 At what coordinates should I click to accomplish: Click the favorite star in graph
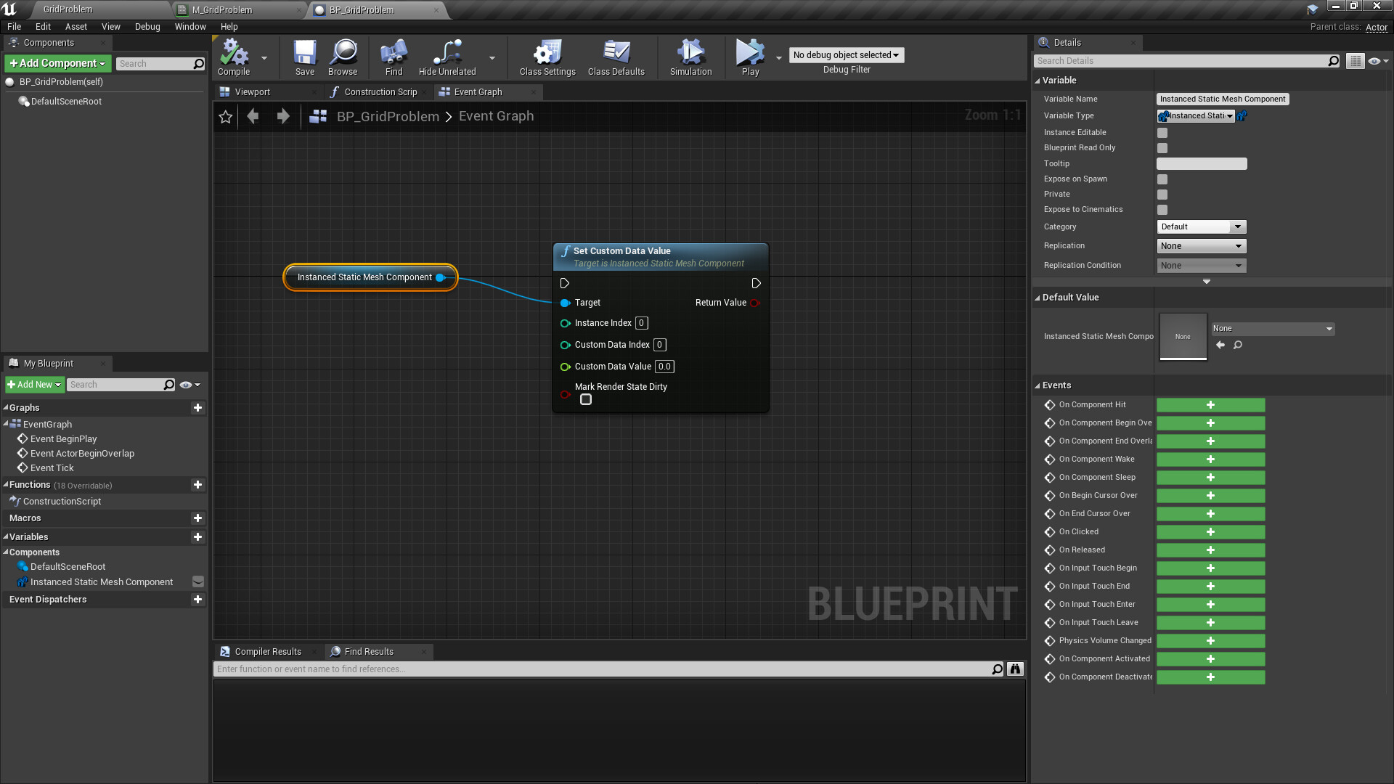pyautogui.click(x=226, y=117)
